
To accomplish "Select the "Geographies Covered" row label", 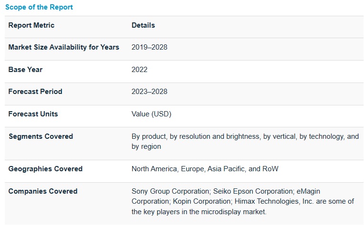I will (x=45, y=169).
